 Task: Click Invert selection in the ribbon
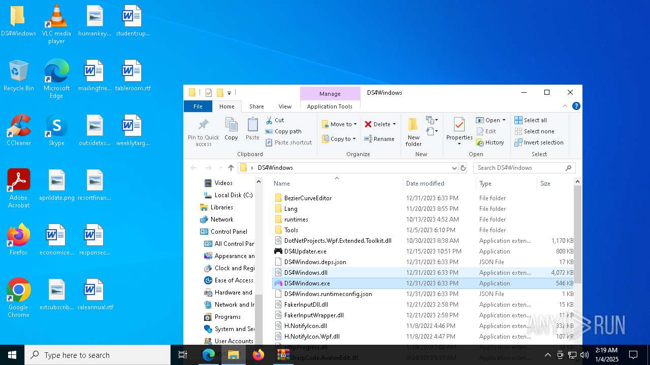539,142
